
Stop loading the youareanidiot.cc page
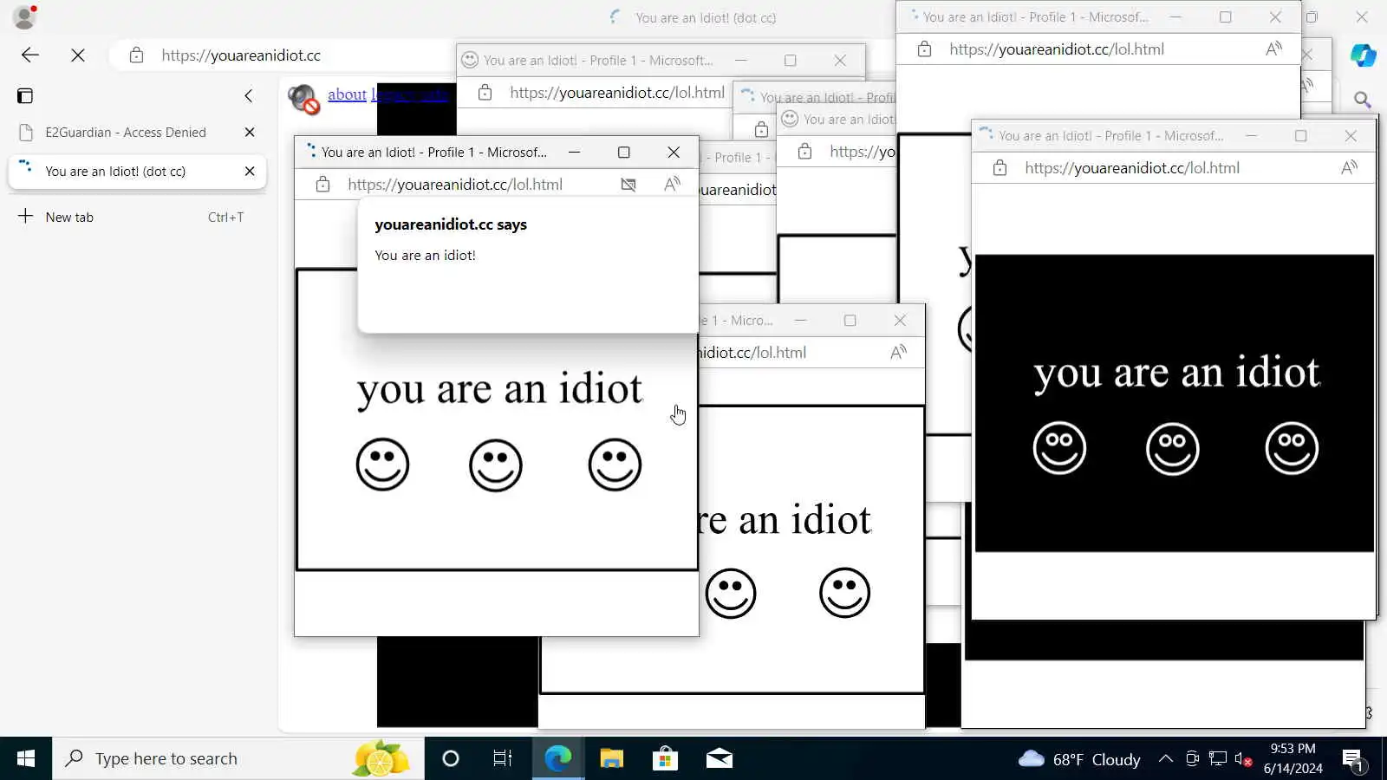point(78,55)
